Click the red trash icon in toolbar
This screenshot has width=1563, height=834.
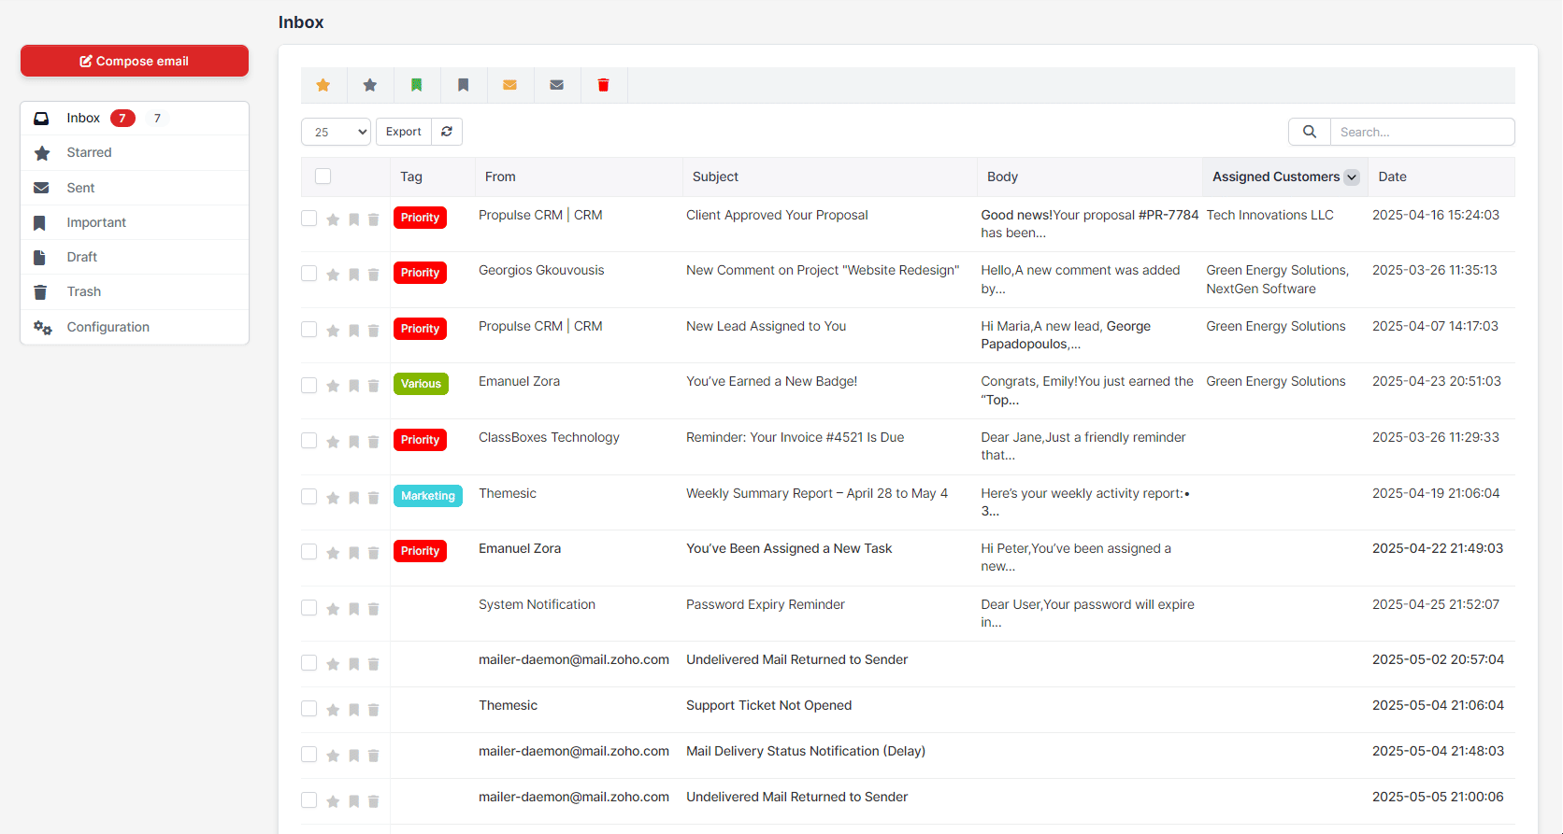click(x=604, y=85)
